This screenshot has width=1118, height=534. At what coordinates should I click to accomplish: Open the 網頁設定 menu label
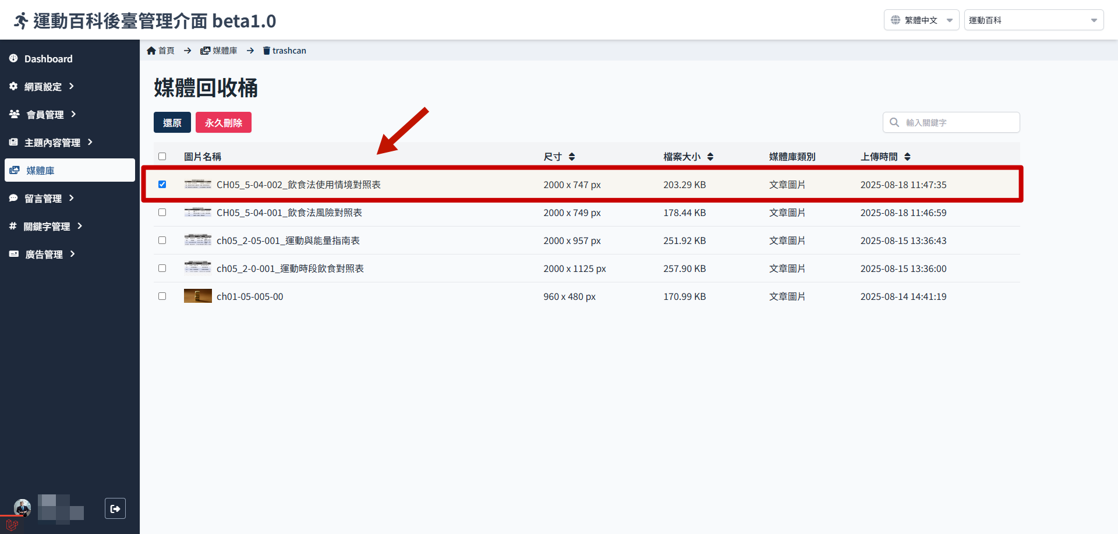43,87
